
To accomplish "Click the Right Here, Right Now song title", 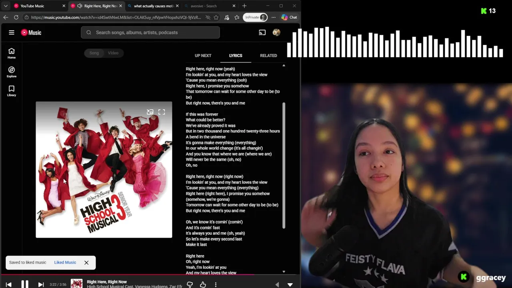I will pyautogui.click(x=107, y=282).
